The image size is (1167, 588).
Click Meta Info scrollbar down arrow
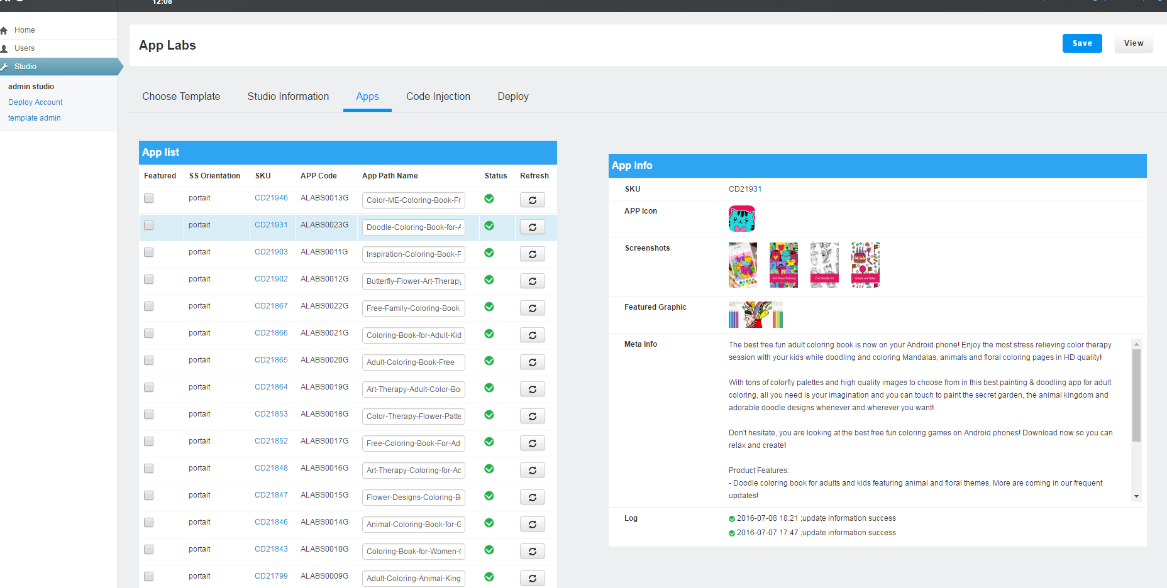click(1136, 496)
